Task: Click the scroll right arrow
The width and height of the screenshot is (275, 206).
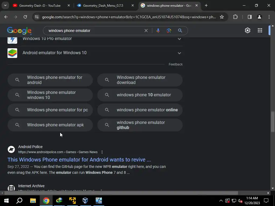Action: pyautogui.click(x=268, y=193)
